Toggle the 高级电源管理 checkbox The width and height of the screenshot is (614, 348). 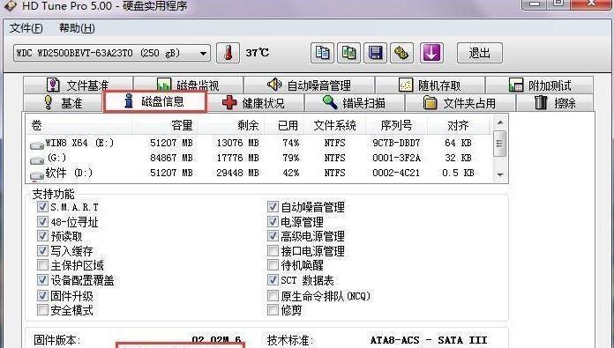[273, 236]
